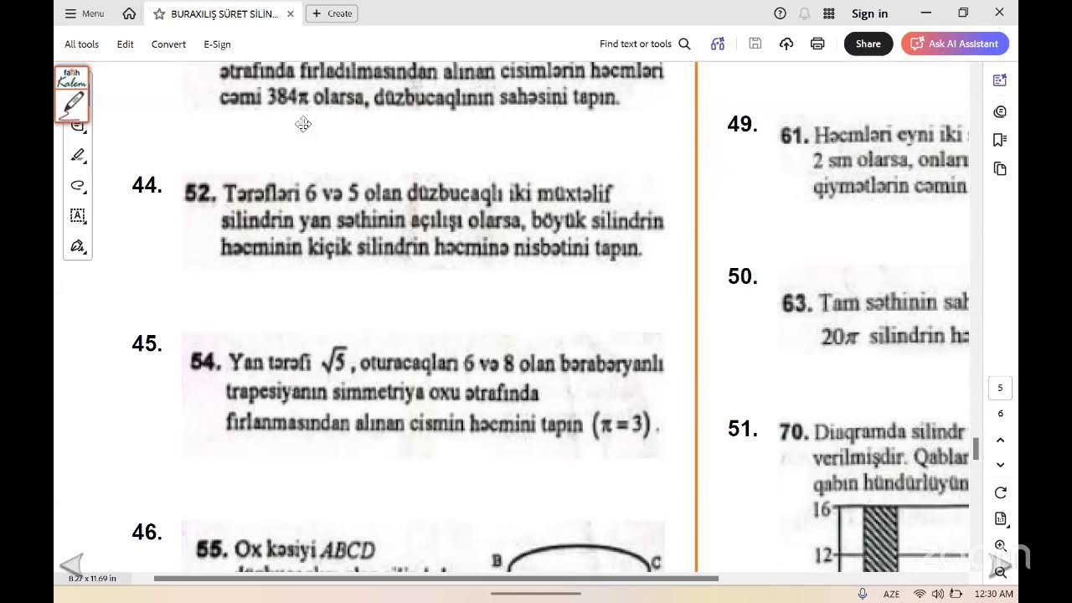
Task: Zoom out with magnifier minus icon
Action: (1000, 573)
